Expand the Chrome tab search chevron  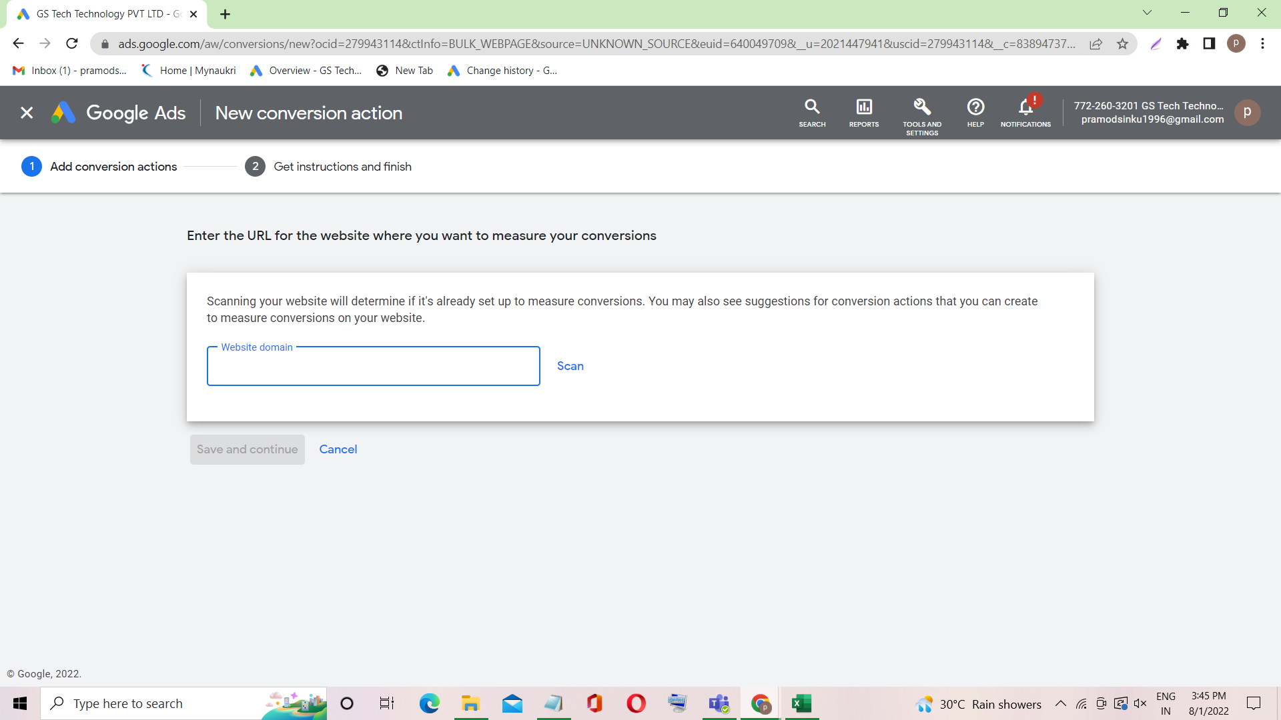tap(1147, 13)
